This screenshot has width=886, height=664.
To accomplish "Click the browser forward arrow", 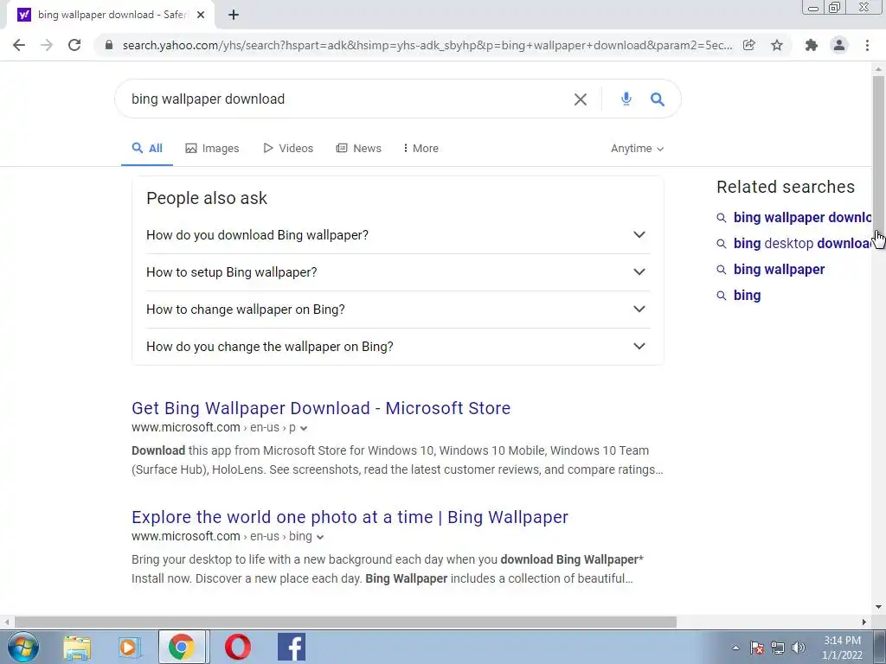I will [x=47, y=45].
